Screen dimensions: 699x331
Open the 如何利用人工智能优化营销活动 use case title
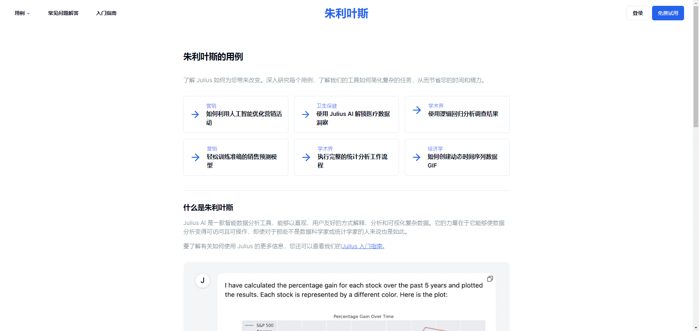point(244,118)
